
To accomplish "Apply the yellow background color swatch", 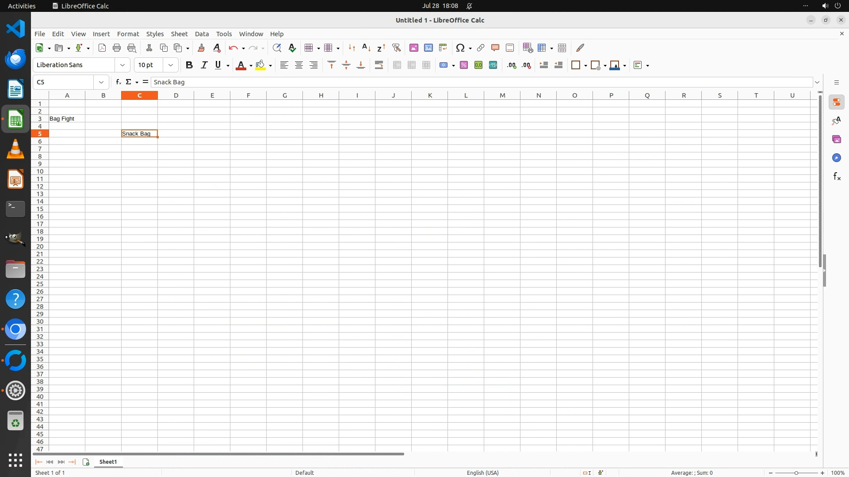I will (x=260, y=65).
